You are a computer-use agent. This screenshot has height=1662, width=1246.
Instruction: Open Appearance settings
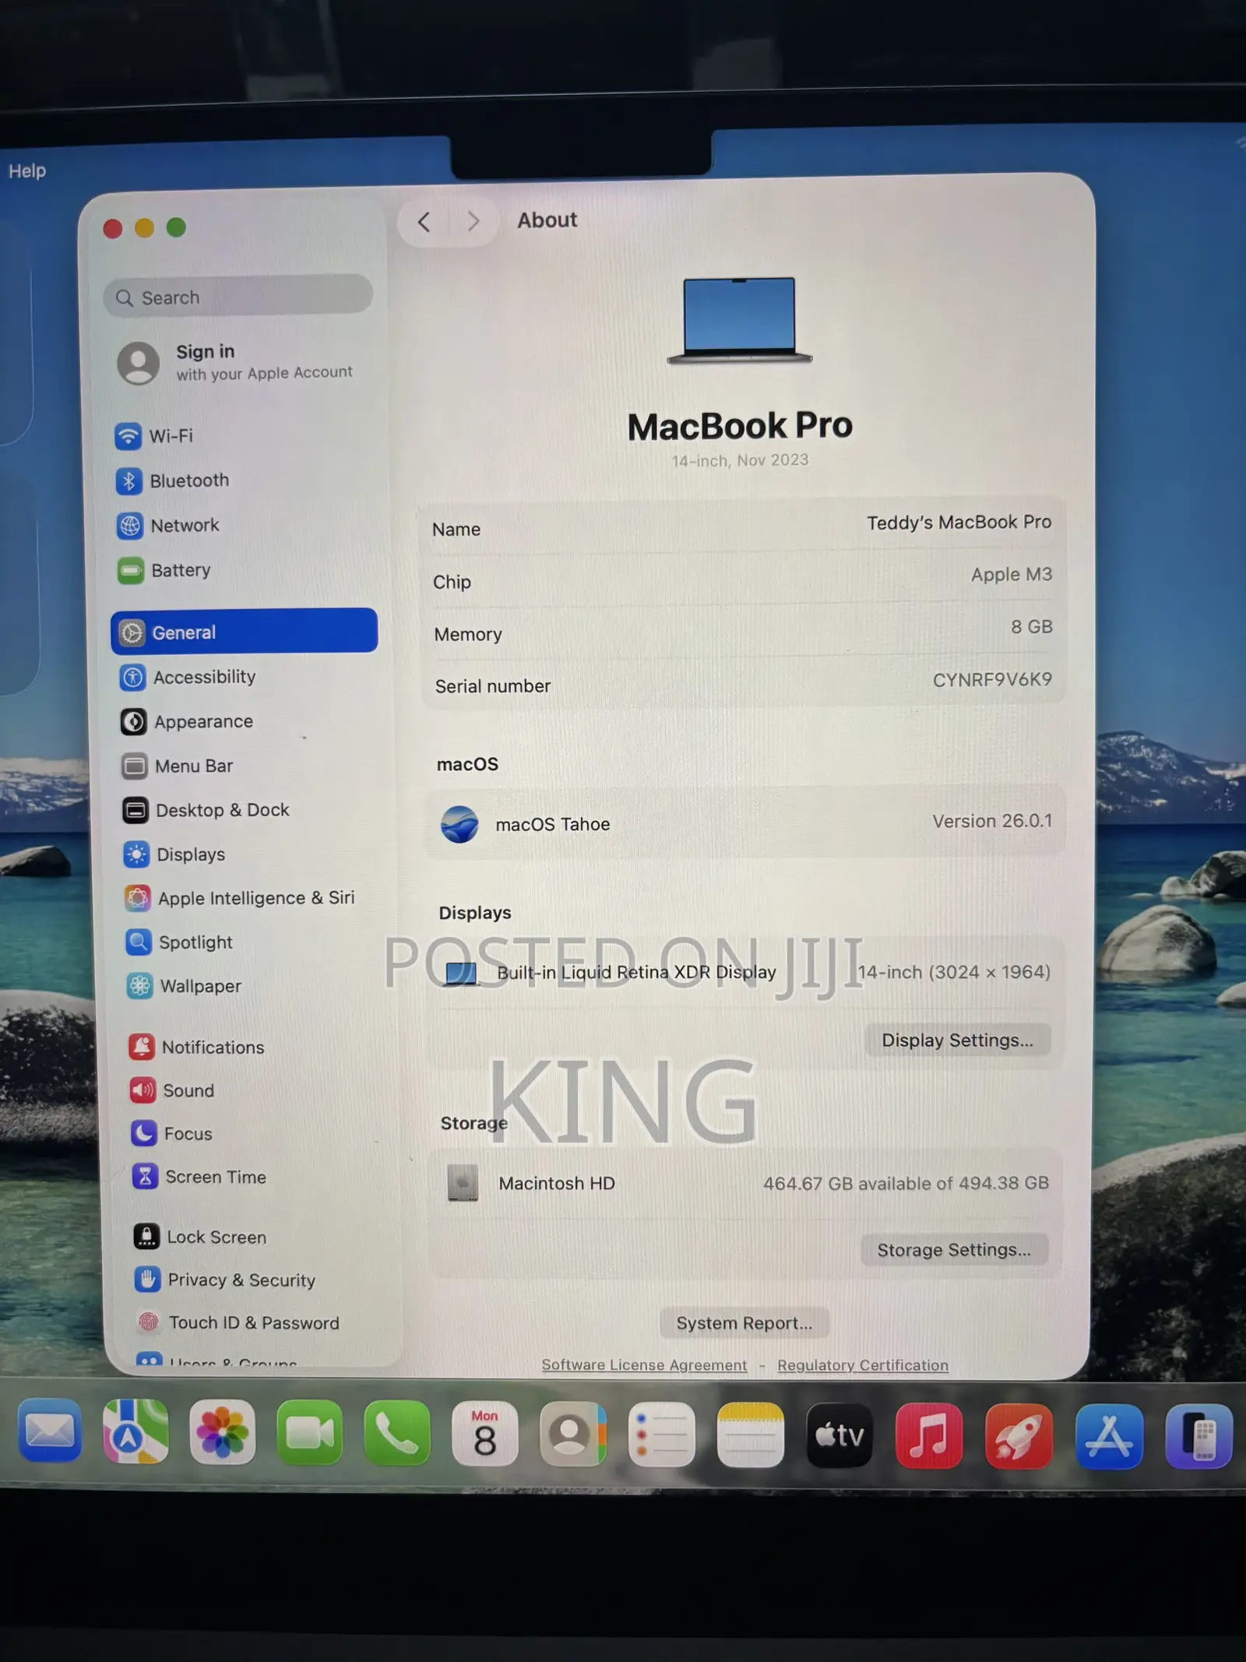point(187,722)
